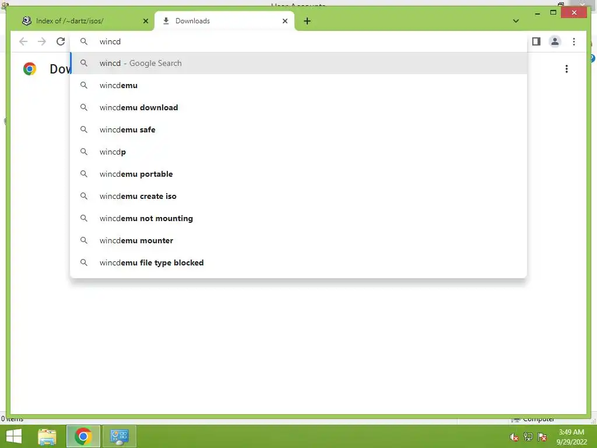Open a new tab with plus button
Image resolution: width=597 pixels, height=448 pixels.
[307, 21]
